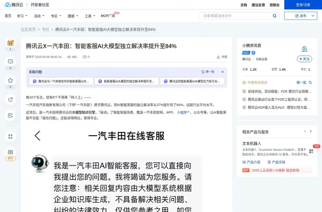This screenshot has width=322, height=212.
Task: Go to 首页 nav item
Action: click(8, 16)
